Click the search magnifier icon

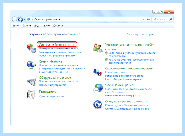[x=171, y=19]
